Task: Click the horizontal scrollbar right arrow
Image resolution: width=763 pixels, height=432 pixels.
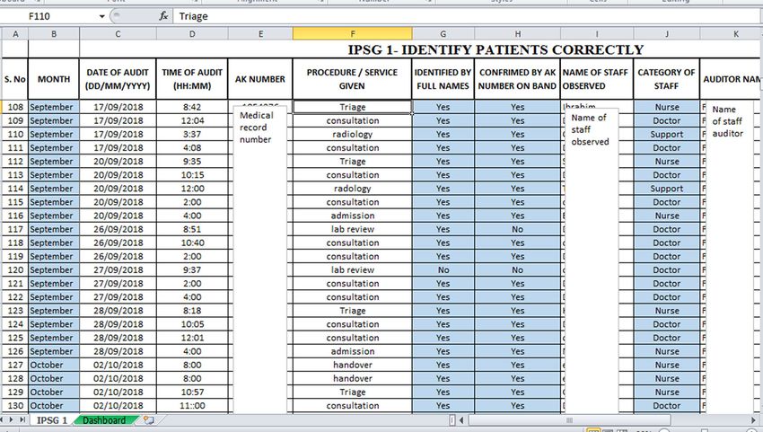Action: click(754, 419)
